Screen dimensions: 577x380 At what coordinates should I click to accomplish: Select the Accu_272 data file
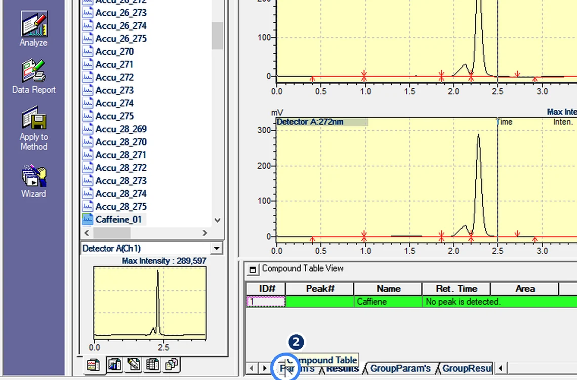click(x=114, y=78)
